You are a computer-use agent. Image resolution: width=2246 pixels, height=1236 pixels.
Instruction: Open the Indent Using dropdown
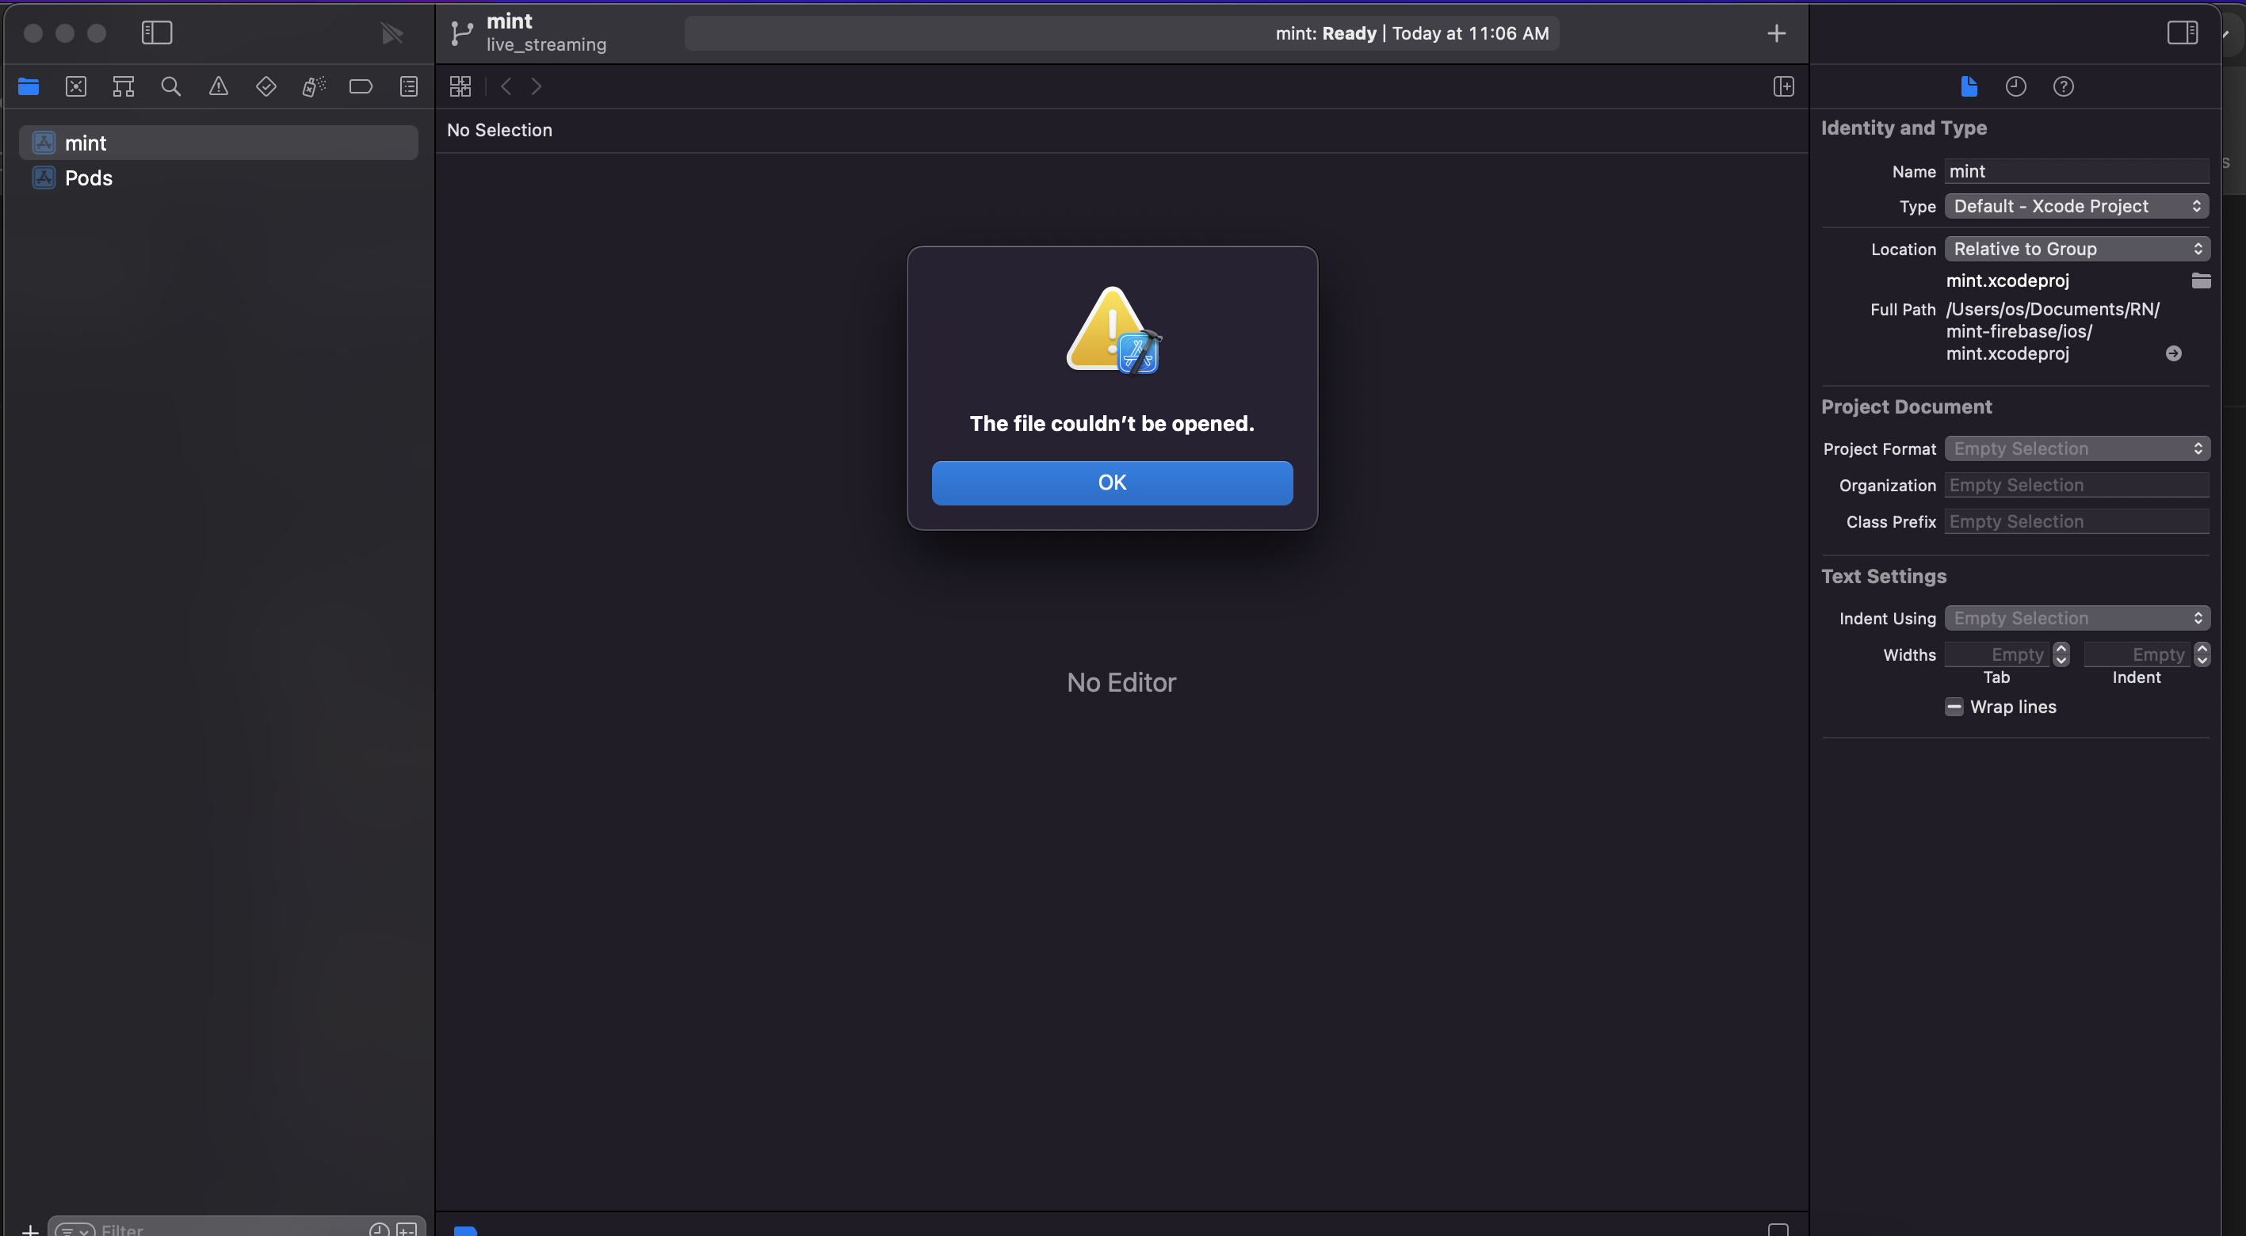tap(2077, 617)
